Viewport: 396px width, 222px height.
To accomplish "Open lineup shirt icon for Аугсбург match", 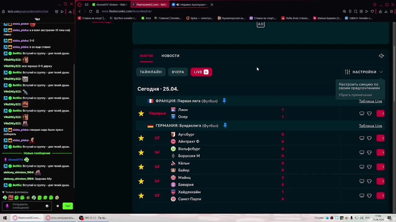I will pos(369,138).
